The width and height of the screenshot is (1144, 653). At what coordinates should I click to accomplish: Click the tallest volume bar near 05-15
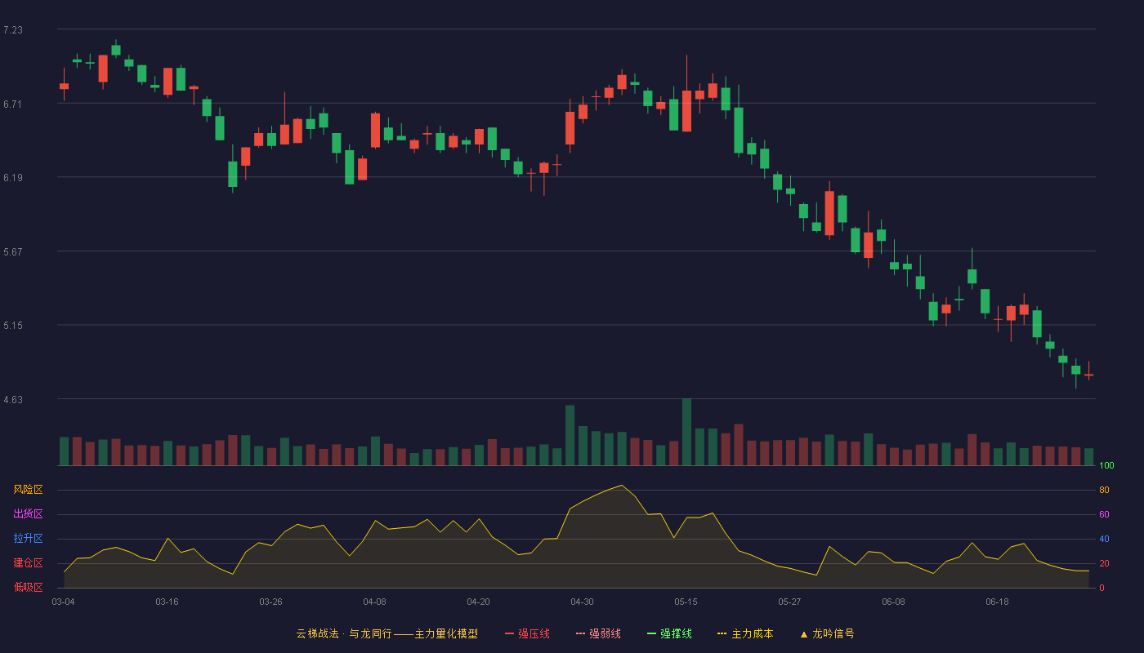click(686, 432)
